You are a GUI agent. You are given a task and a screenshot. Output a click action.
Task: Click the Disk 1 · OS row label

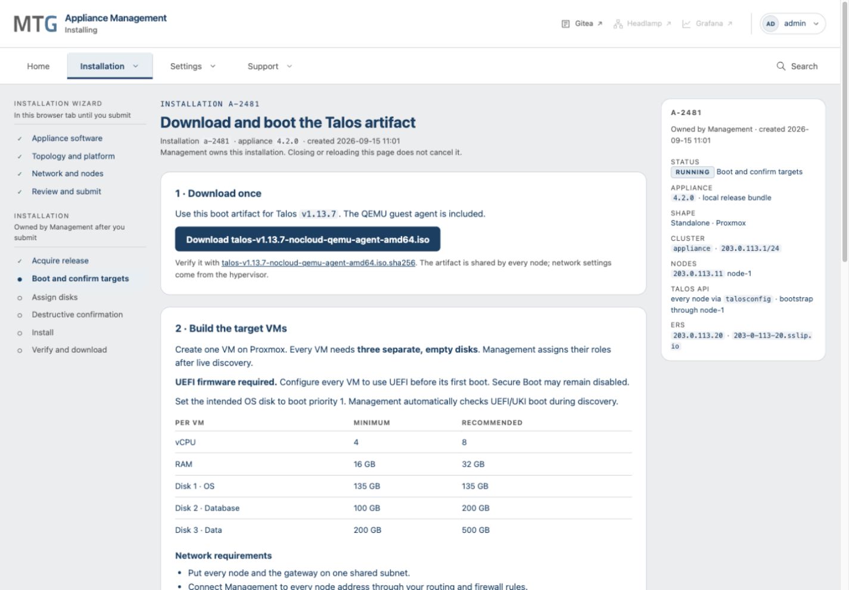[x=195, y=486]
